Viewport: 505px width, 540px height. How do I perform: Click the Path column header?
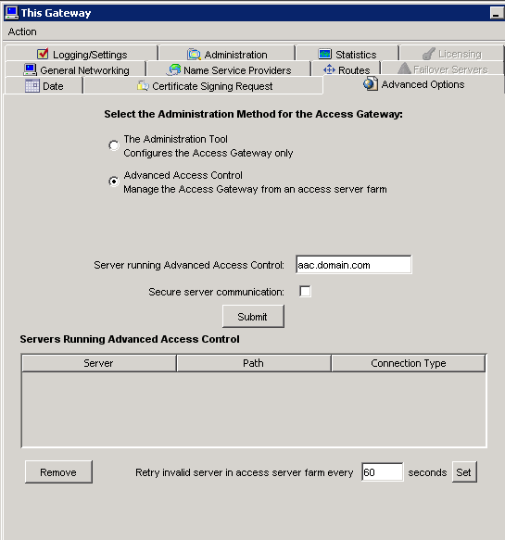pyautogui.click(x=254, y=363)
